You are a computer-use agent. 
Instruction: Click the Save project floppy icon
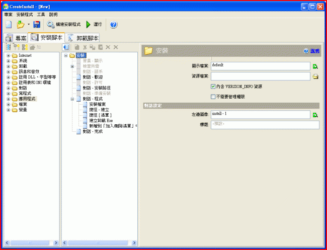pos(37,24)
